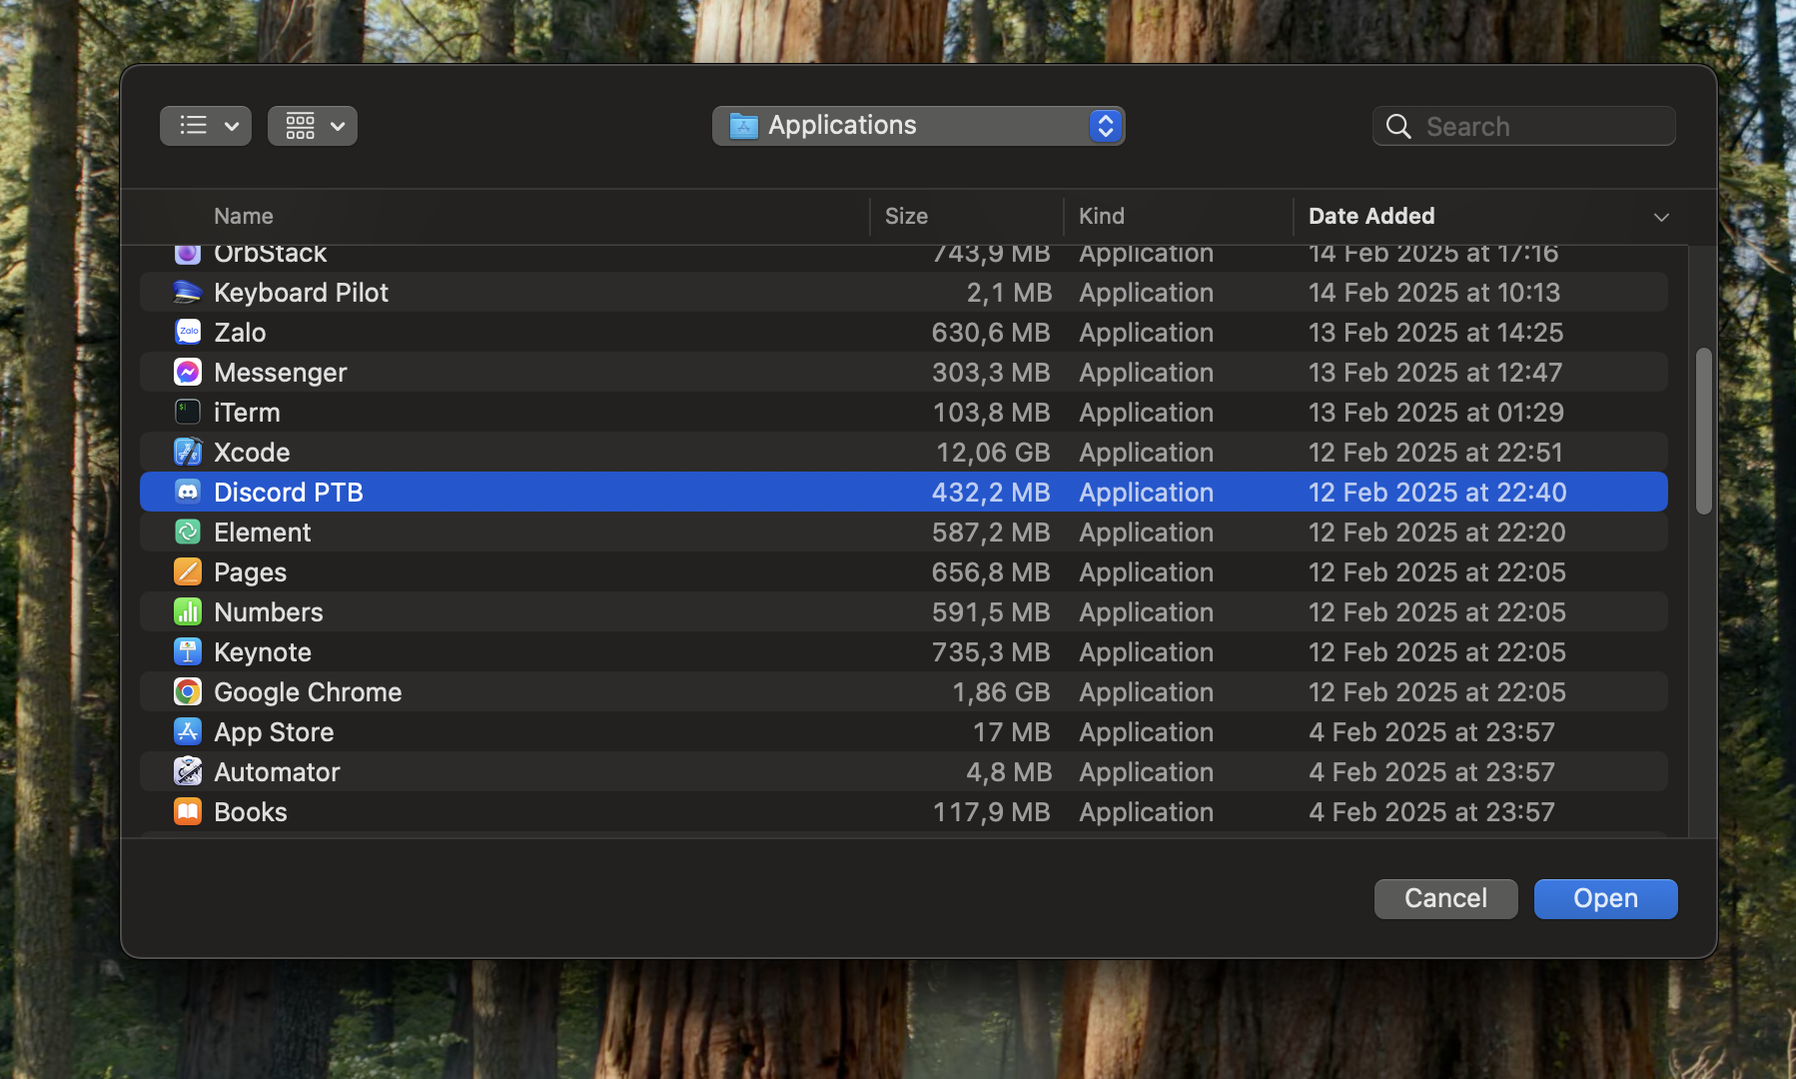Open the Applications location popup stepper arrows
Screen dimensions: 1796x1079
tap(1106, 126)
